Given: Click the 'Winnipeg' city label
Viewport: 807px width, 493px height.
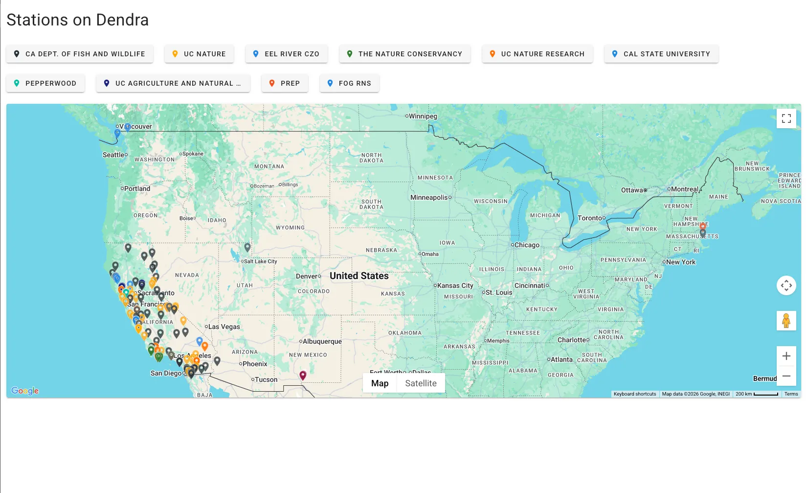Looking at the screenshot, I should coord(423,116).
